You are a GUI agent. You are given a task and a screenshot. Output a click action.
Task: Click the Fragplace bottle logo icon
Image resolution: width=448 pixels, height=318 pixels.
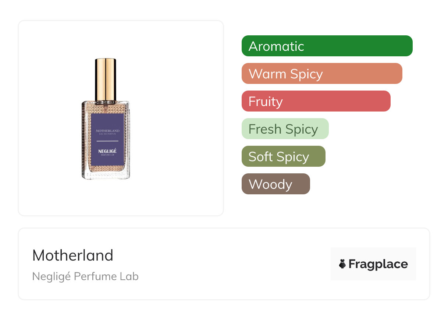click(x=342, y=264)
